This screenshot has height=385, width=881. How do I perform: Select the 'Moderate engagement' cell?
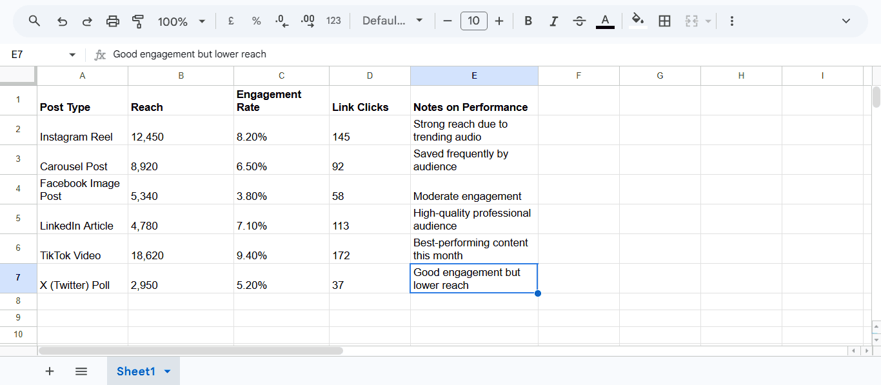pos(474,190)
